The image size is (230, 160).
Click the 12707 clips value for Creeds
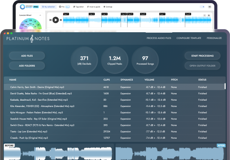(x=106, y=138)
